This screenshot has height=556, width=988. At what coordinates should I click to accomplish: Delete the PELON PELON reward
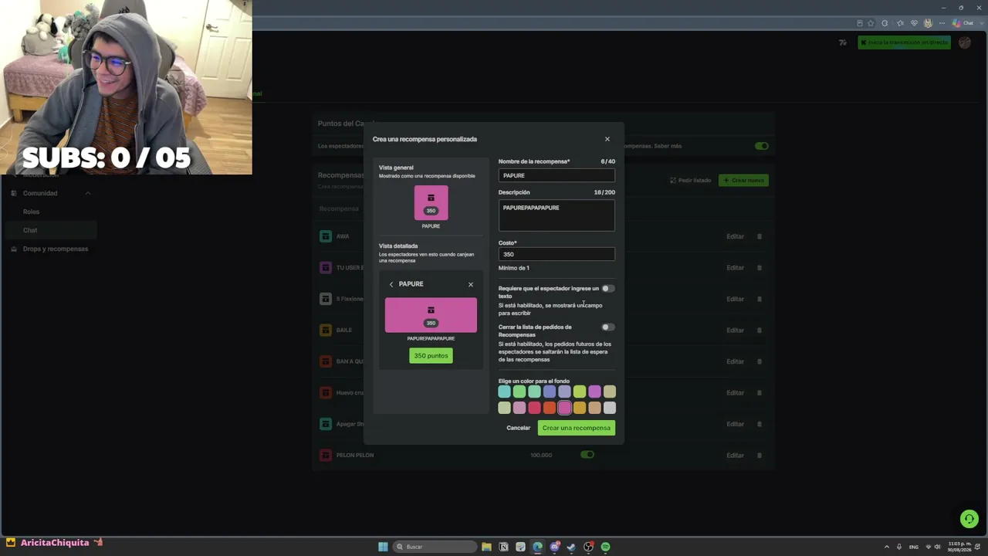(760, 455)
